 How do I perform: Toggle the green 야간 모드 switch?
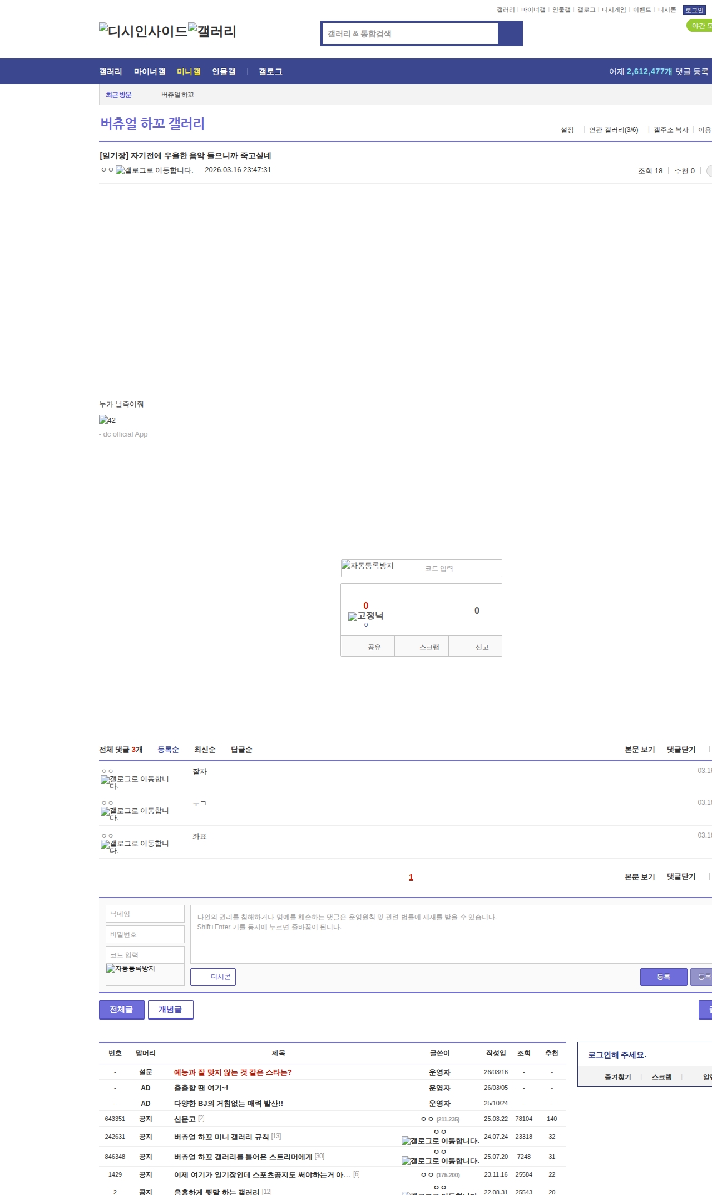point(699,26)
